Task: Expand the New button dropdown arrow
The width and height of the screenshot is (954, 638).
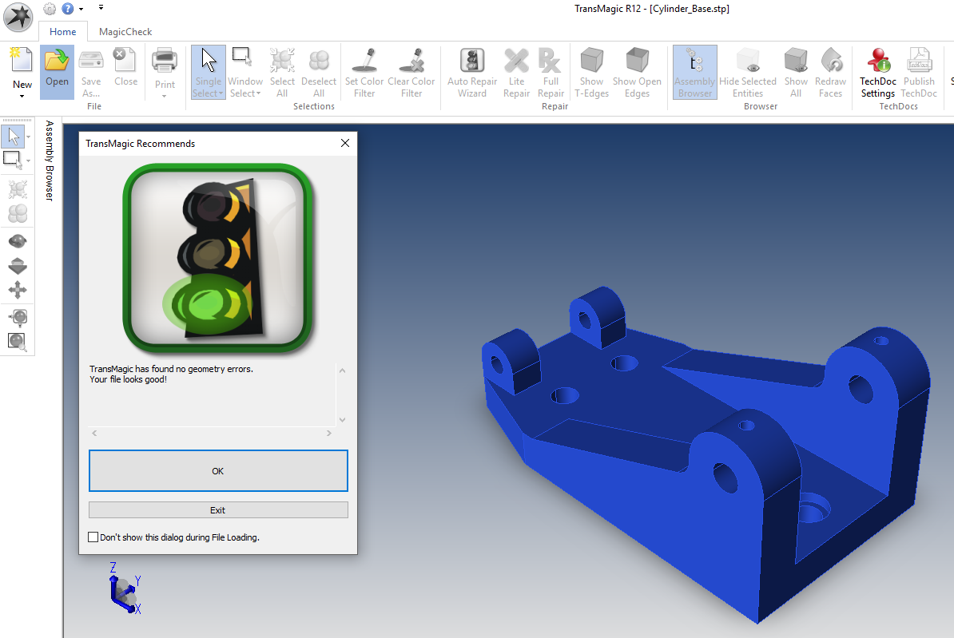Action: point(22,96)
